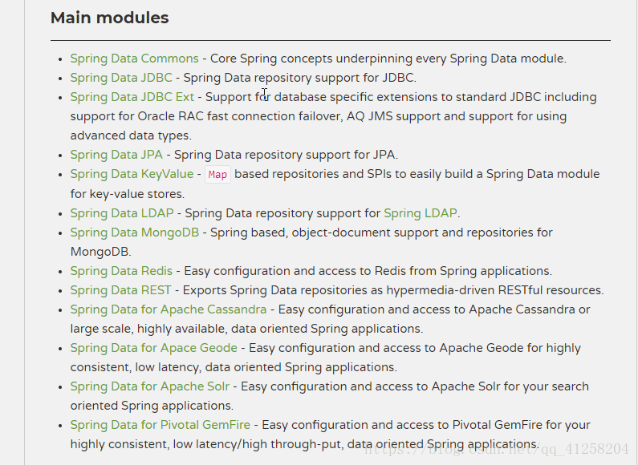Click the Main modules heading
Viewport: 638px width, 465px height.
coord(109,18)
